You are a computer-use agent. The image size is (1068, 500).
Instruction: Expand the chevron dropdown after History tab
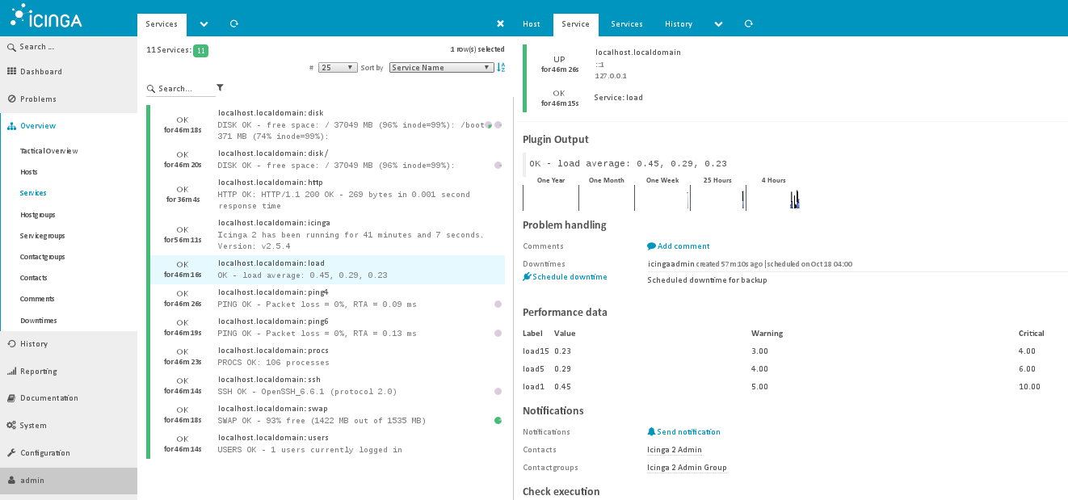[718, 24]
